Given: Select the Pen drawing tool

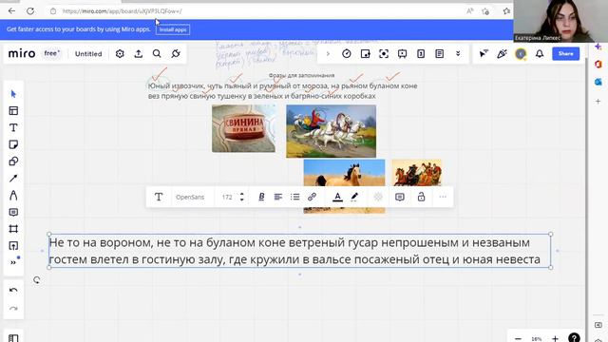Looking at the screenshot, I should [13, 195].
